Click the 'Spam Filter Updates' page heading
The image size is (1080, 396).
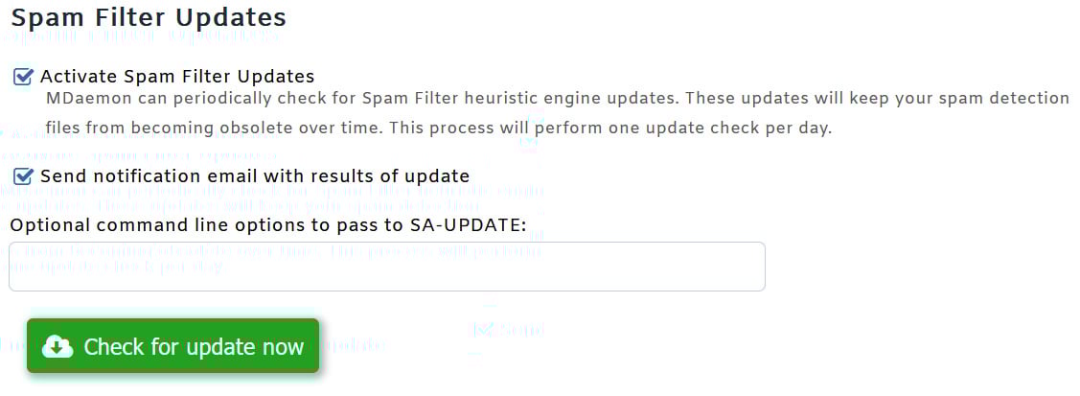(x=149, y=17)
